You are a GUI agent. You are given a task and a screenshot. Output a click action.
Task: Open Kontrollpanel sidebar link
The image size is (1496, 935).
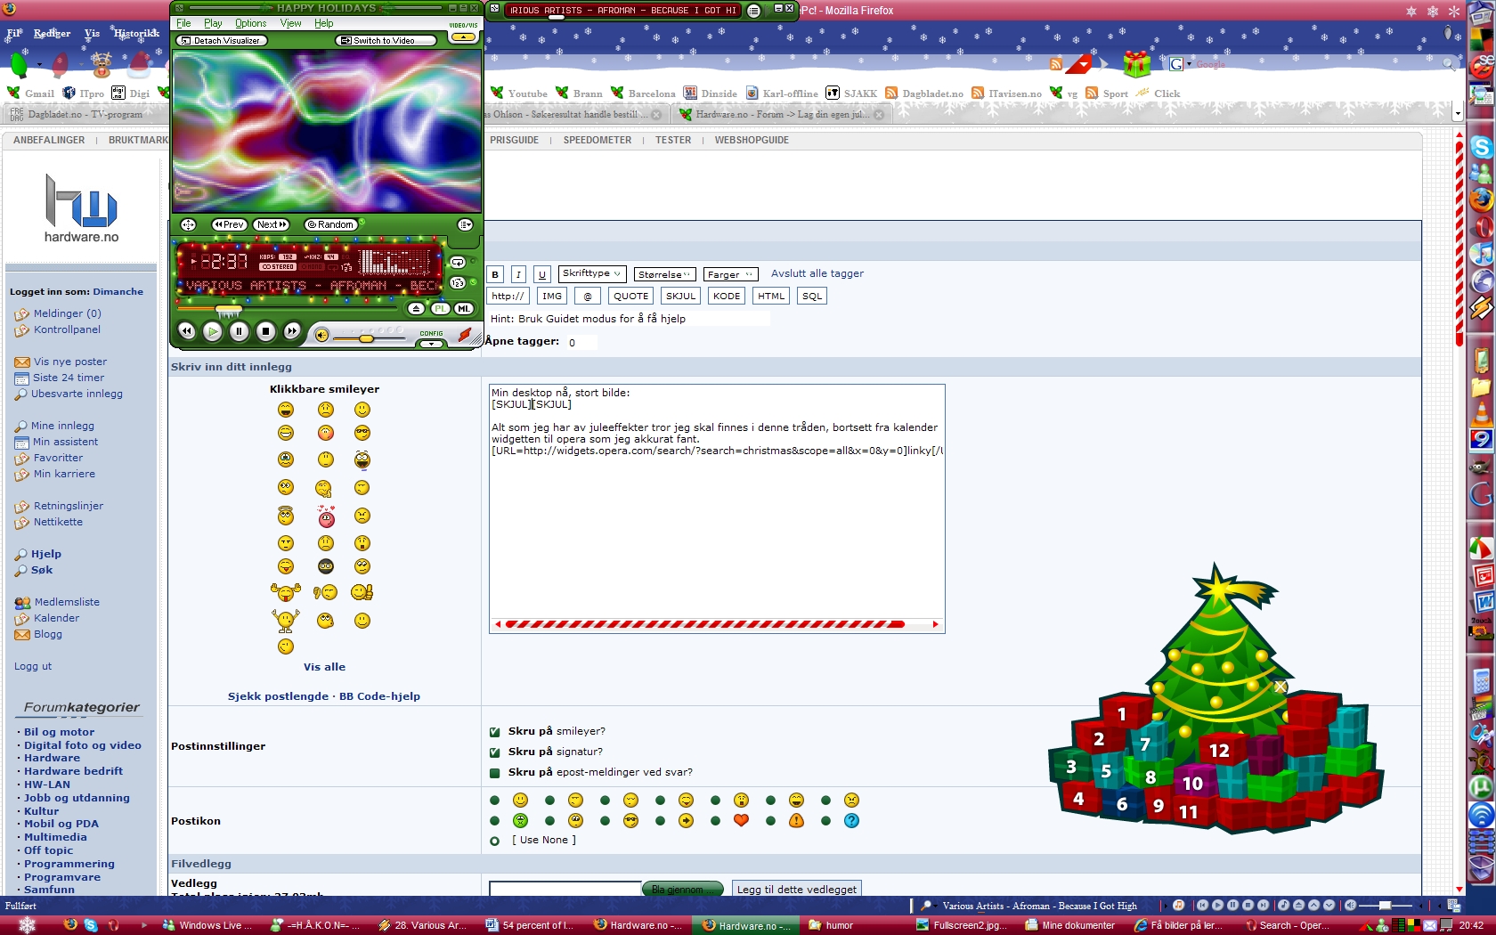[x=67, y=329]
